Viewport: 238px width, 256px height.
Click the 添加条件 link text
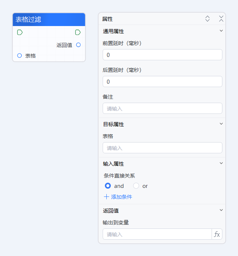coord(122,197)
